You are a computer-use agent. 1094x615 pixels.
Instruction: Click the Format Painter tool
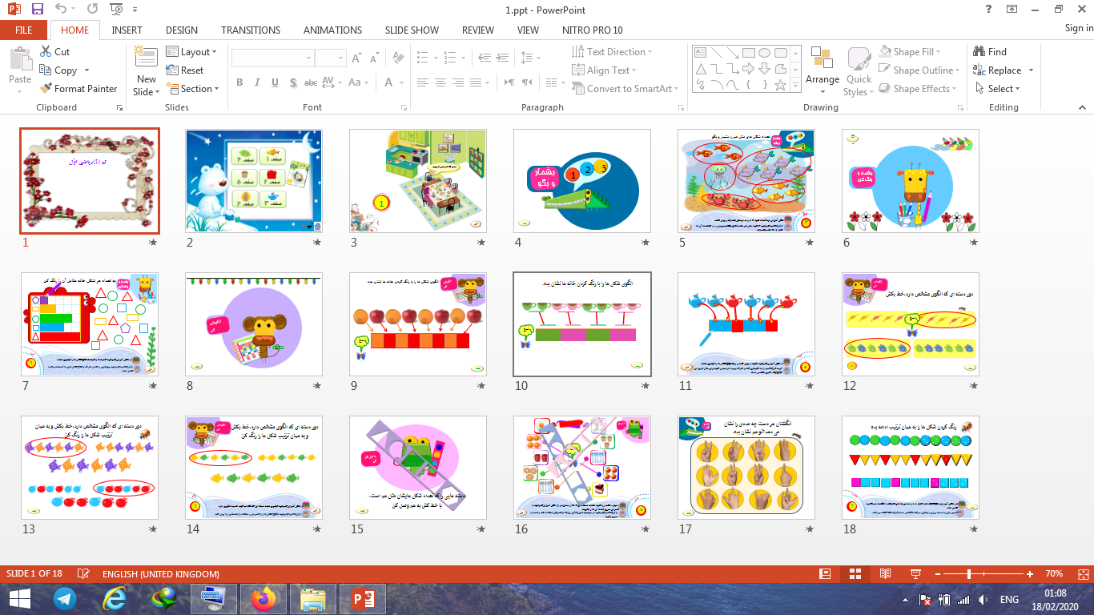tap(78, 89)
